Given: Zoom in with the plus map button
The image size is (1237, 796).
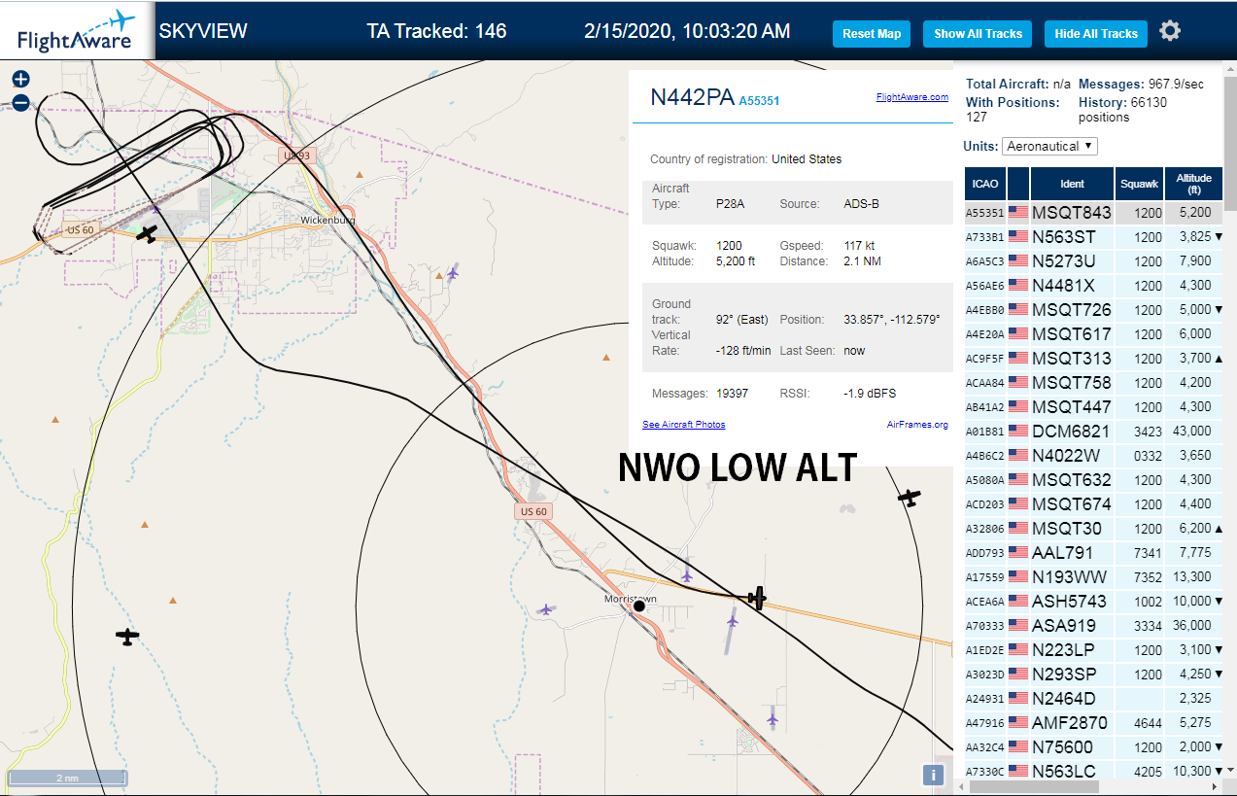Looking at the screenshot, I should 20,80.
